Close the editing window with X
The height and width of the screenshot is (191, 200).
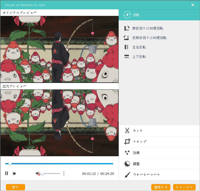(193, 5)
